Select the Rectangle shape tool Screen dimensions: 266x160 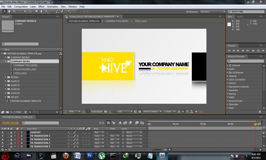coord(36,11)
